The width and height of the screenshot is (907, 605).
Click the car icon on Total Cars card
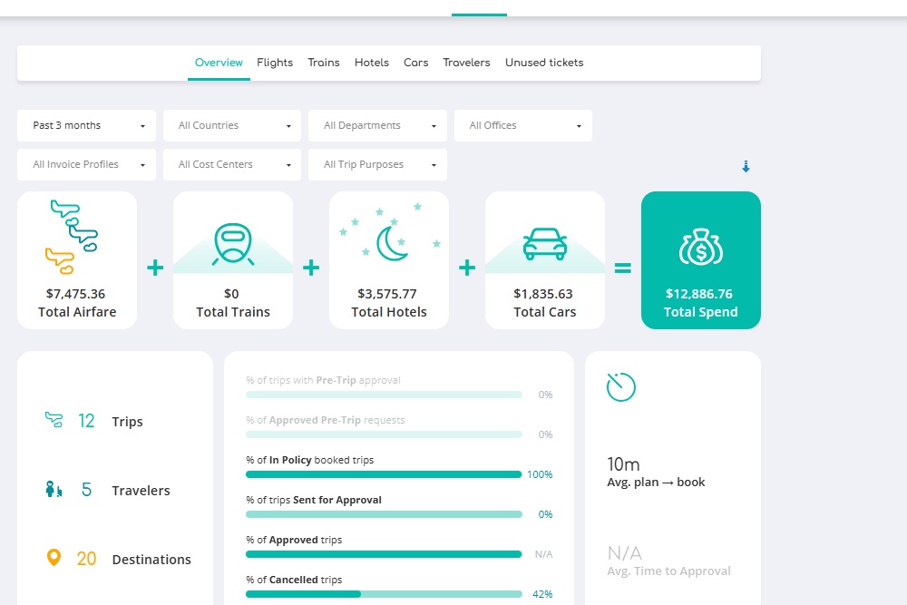point(544,240)
